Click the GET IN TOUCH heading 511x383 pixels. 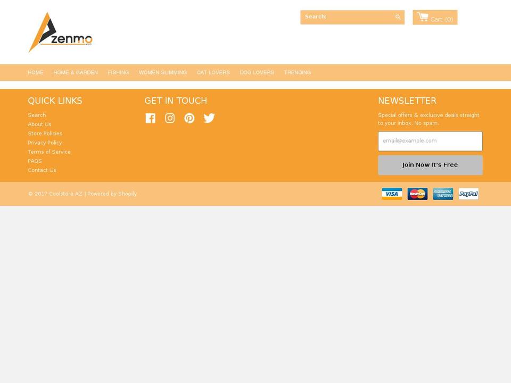click(x=176, y=101)
